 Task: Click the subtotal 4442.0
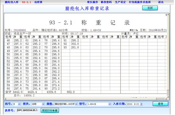[x=18, y=92]
